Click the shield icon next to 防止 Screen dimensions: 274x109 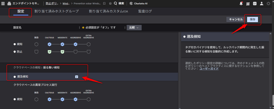(x=15, y=52)
